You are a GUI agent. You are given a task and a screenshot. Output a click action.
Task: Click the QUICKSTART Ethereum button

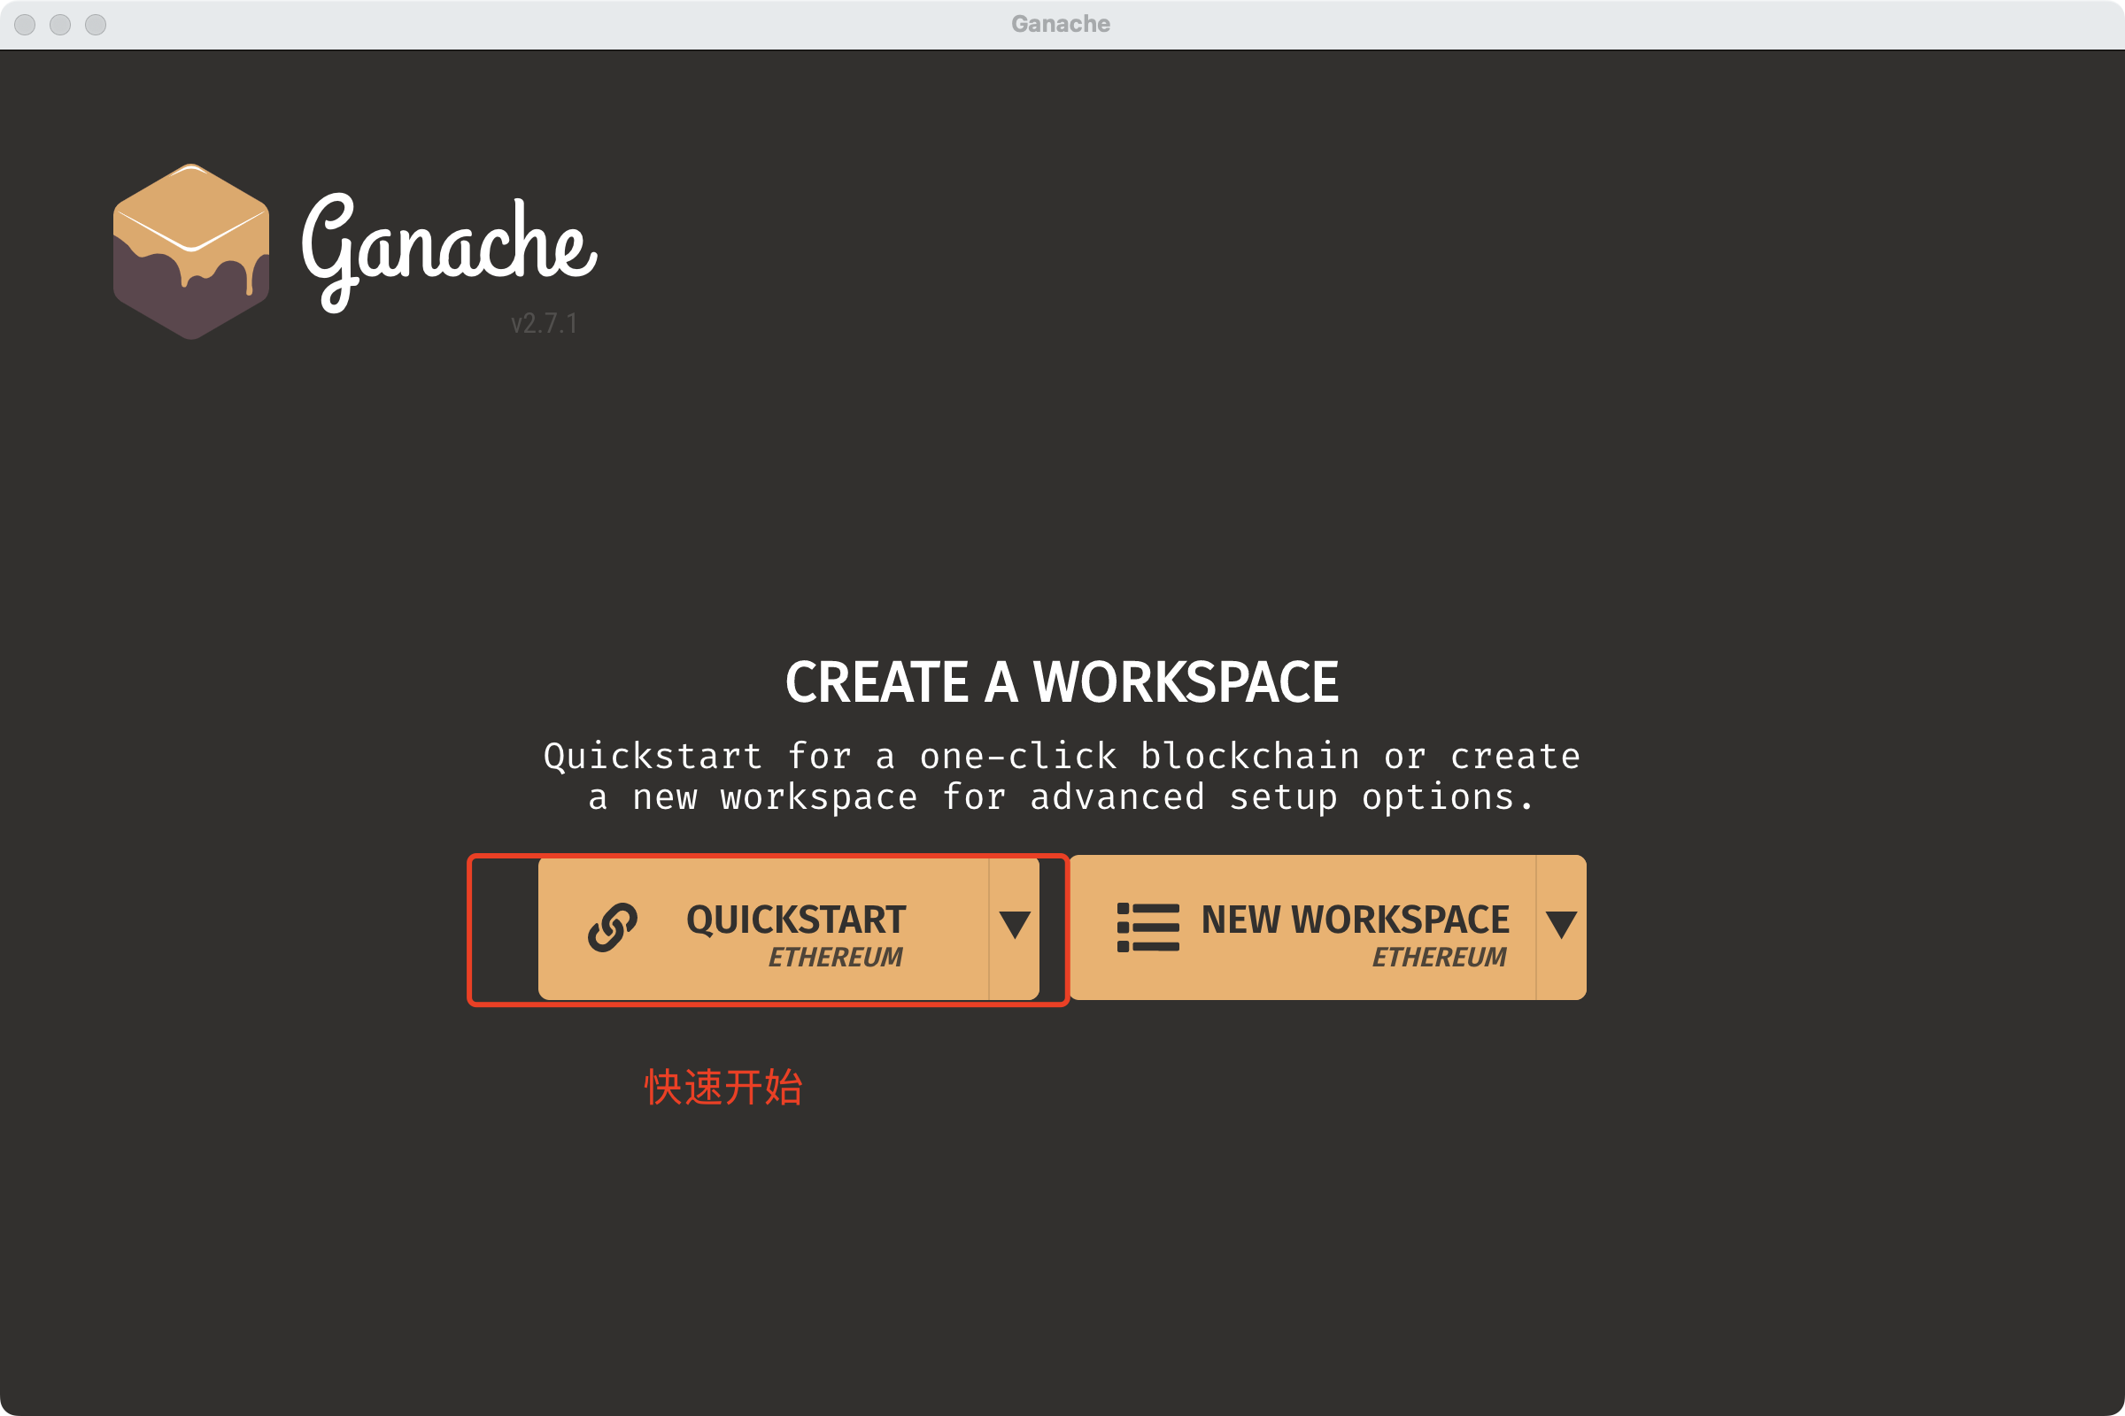763,927
